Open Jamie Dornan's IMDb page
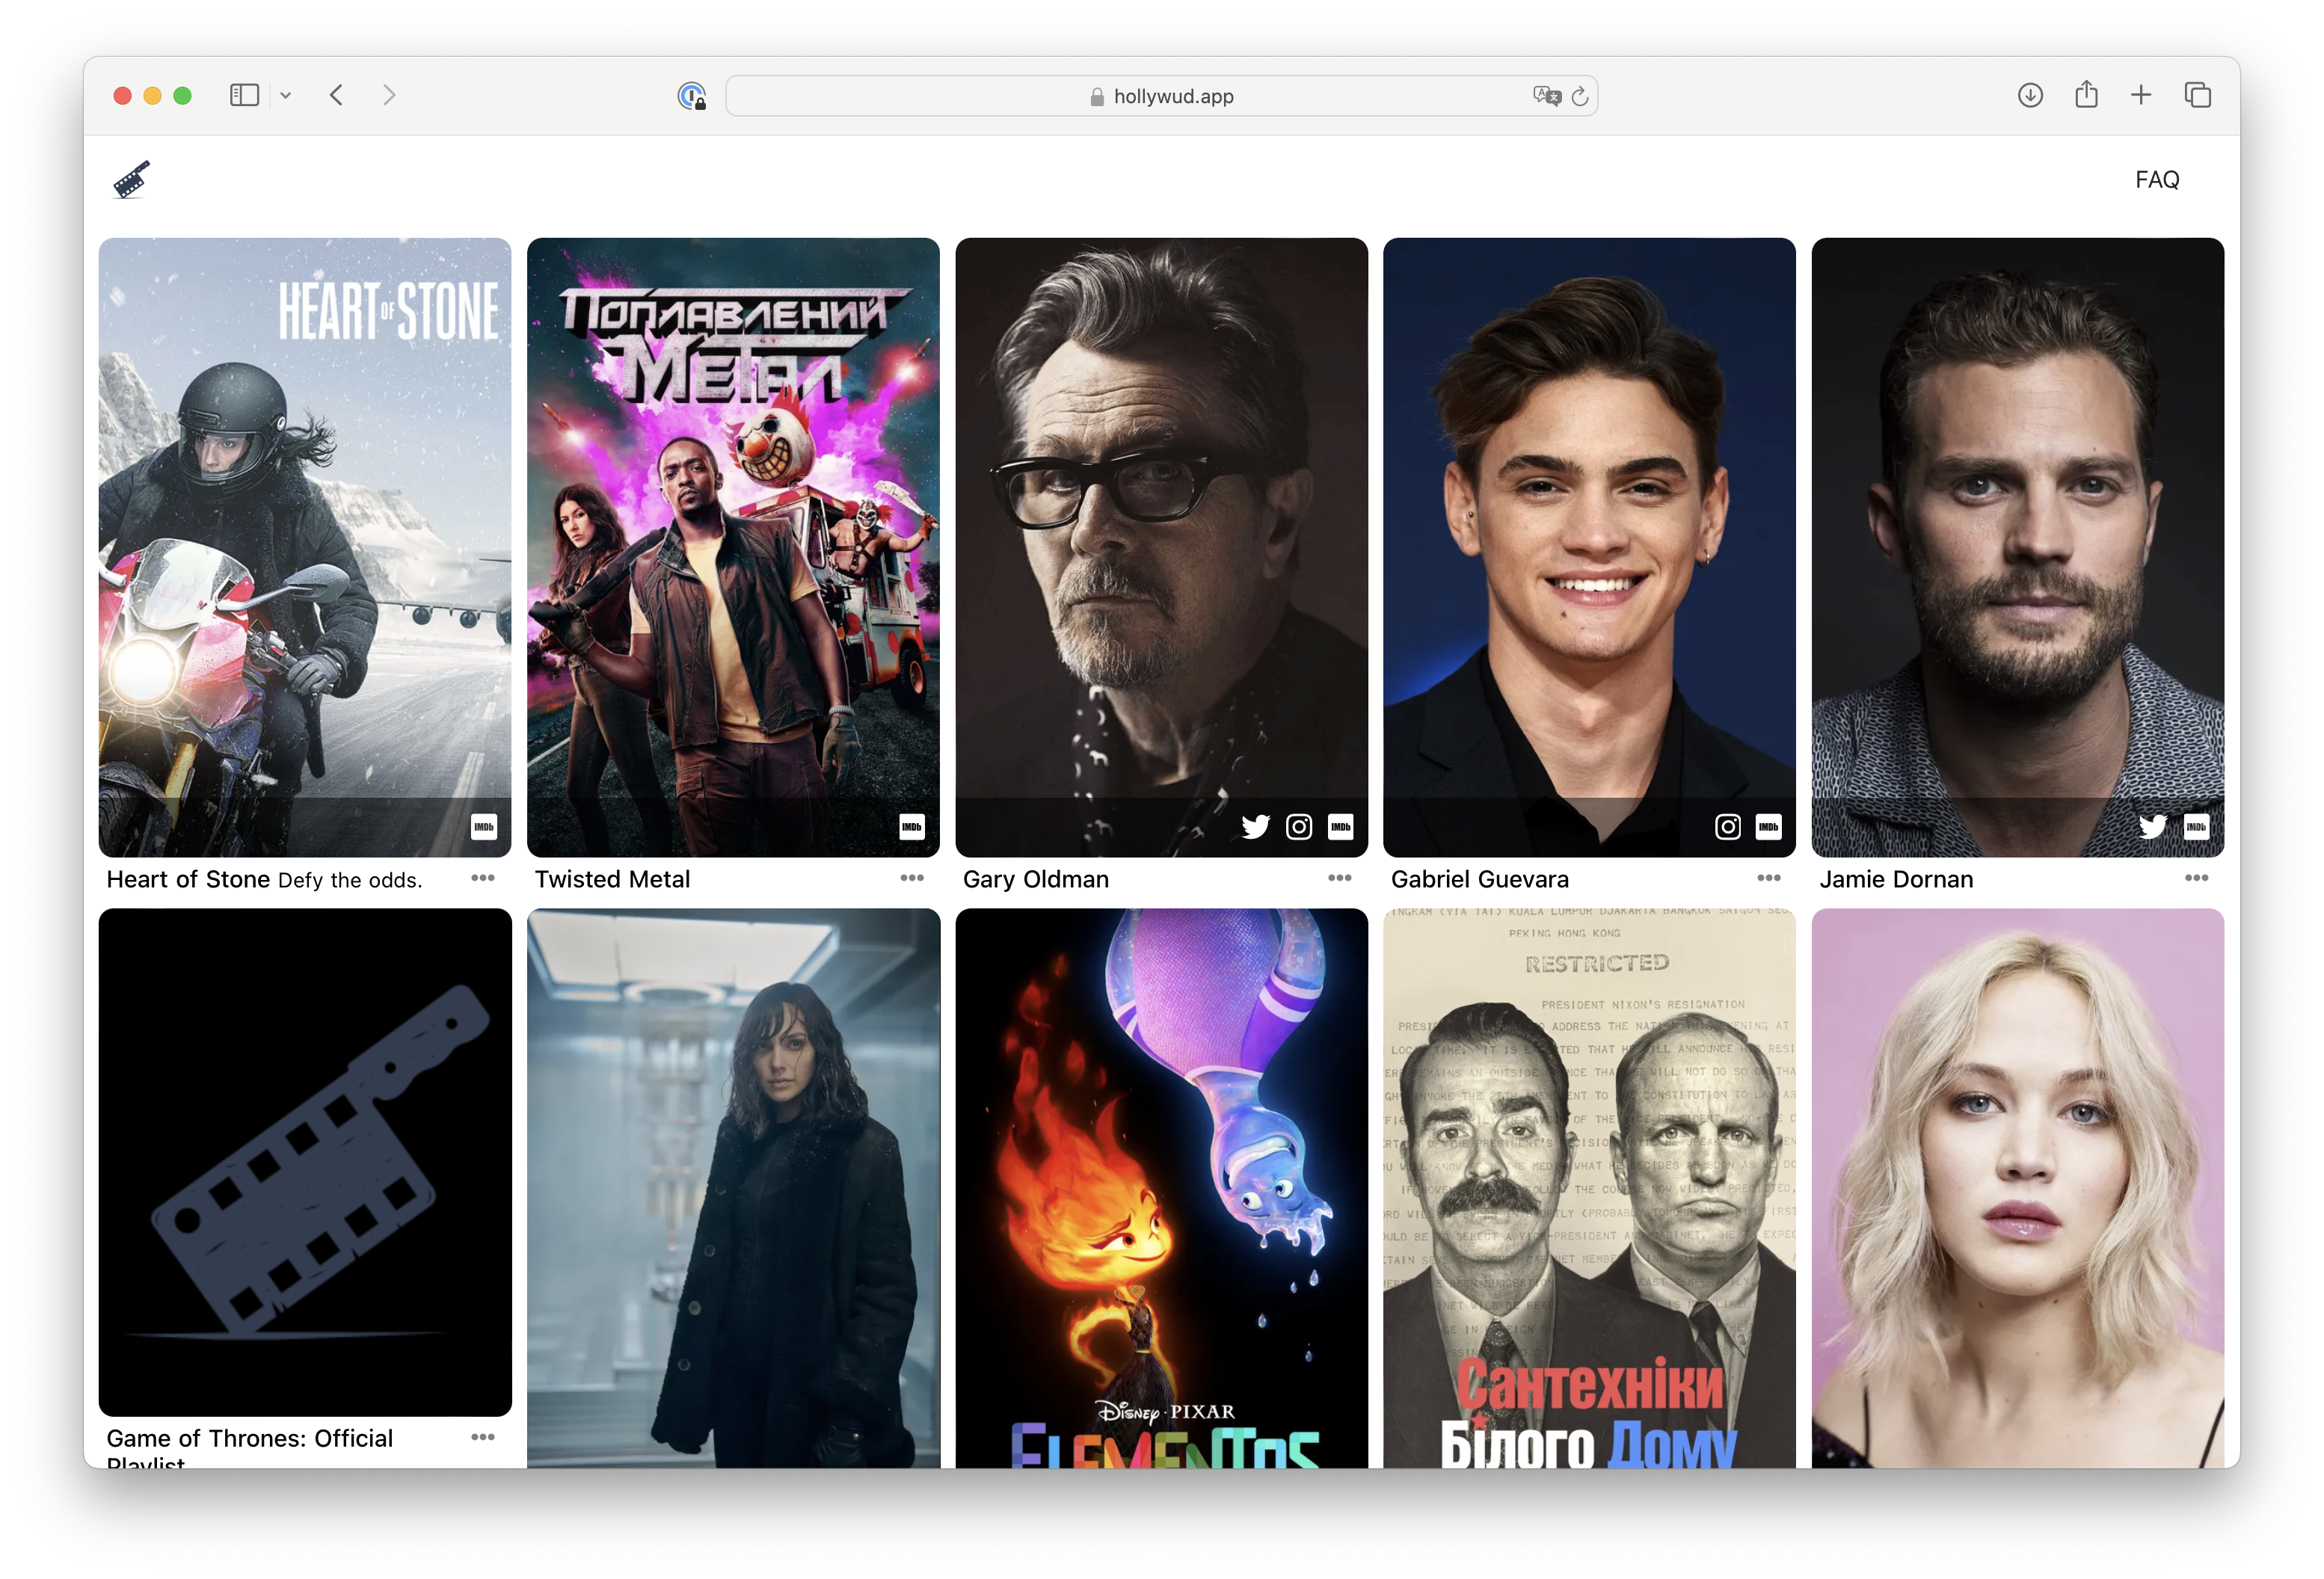Viewport: 2324px width, 1579px height. coord(2196,827)
